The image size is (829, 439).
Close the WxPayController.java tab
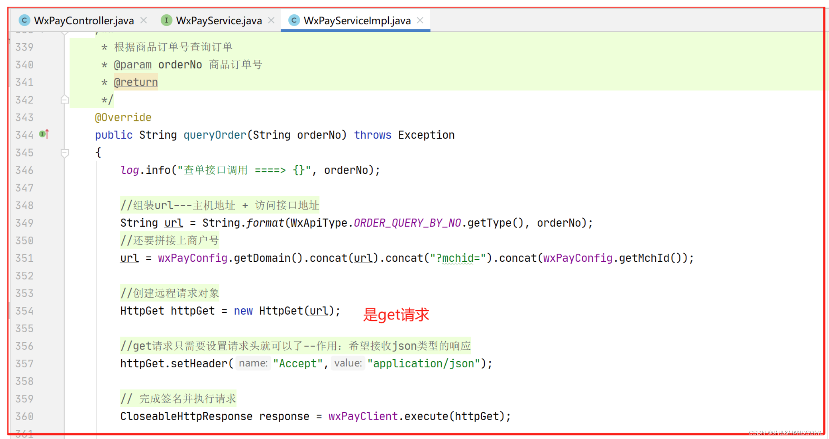click(144, 20)
